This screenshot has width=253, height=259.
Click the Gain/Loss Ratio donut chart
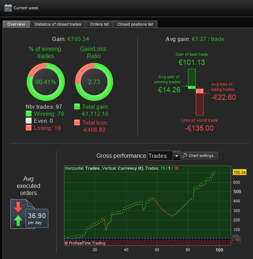point(94,82)
